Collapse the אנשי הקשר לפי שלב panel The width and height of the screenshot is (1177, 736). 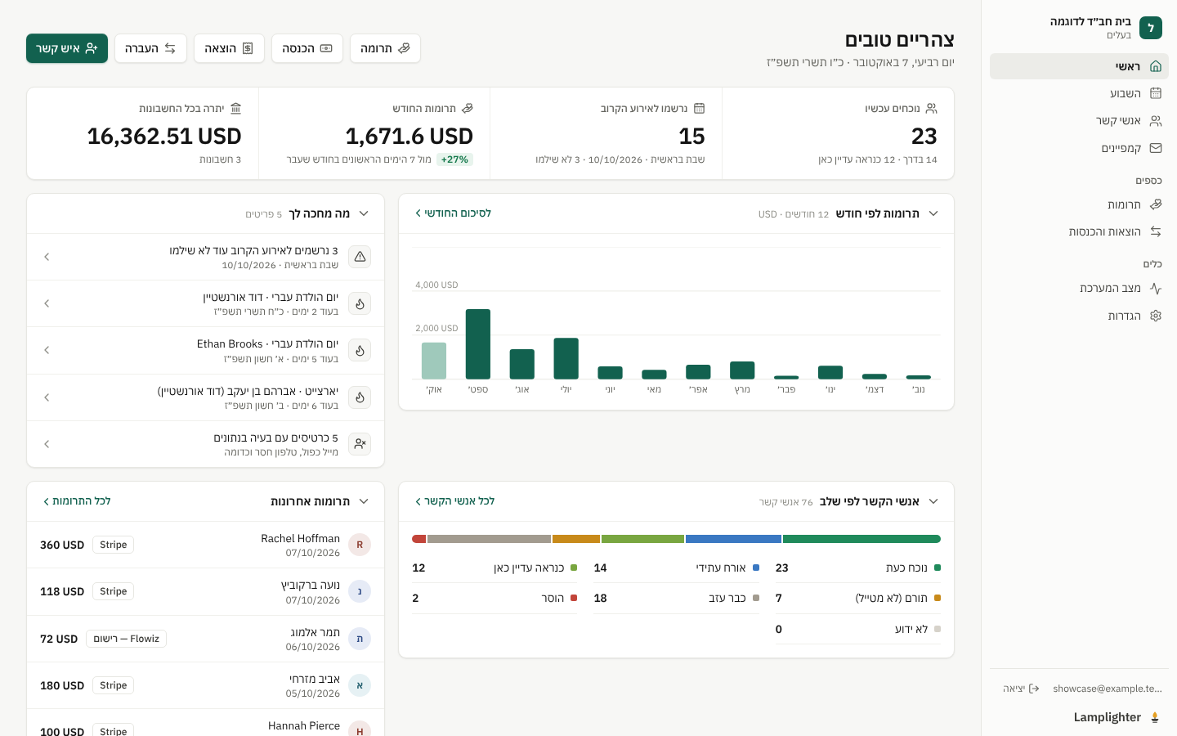tap(933, 501)
